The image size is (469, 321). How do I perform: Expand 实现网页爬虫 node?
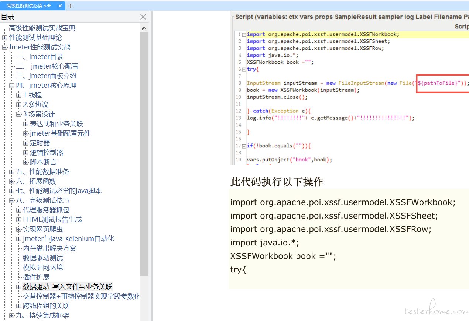click(18, 229)
